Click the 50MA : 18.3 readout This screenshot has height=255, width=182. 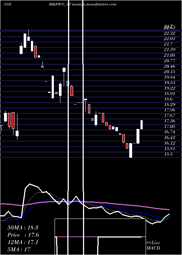tap(23, 228)
